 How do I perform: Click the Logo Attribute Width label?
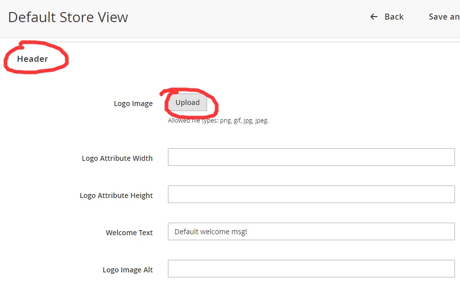click(117, 158)
